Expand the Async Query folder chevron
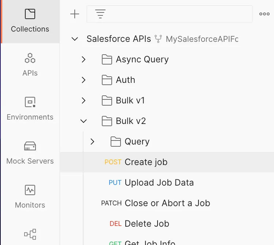 tap(84, 59)
